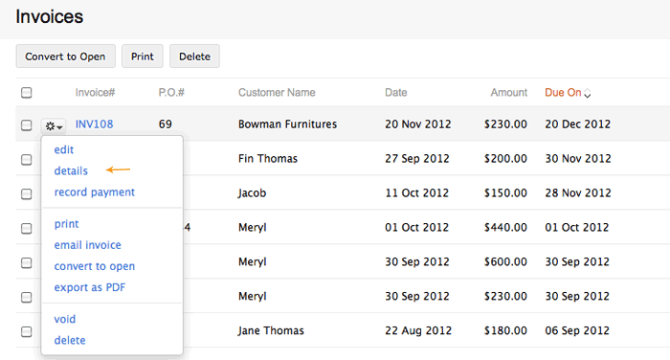Click the Due On sort arrows
Screen dimensions: 670x360
(588, 93)
